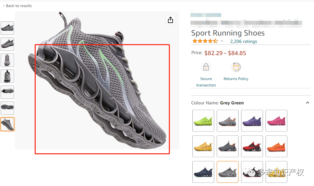
Task: Select the highlighted last angled shoe thumbnail
Action: 7,124
